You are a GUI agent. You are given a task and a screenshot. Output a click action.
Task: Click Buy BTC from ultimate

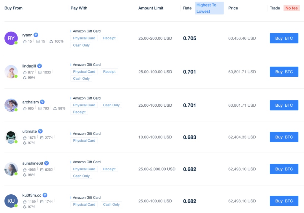tap(284, 137)
